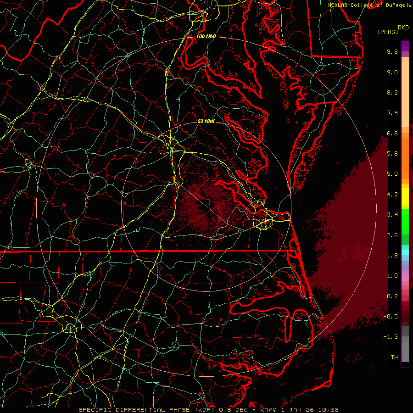Click the orange segment of color bar

tap(405, 158)
